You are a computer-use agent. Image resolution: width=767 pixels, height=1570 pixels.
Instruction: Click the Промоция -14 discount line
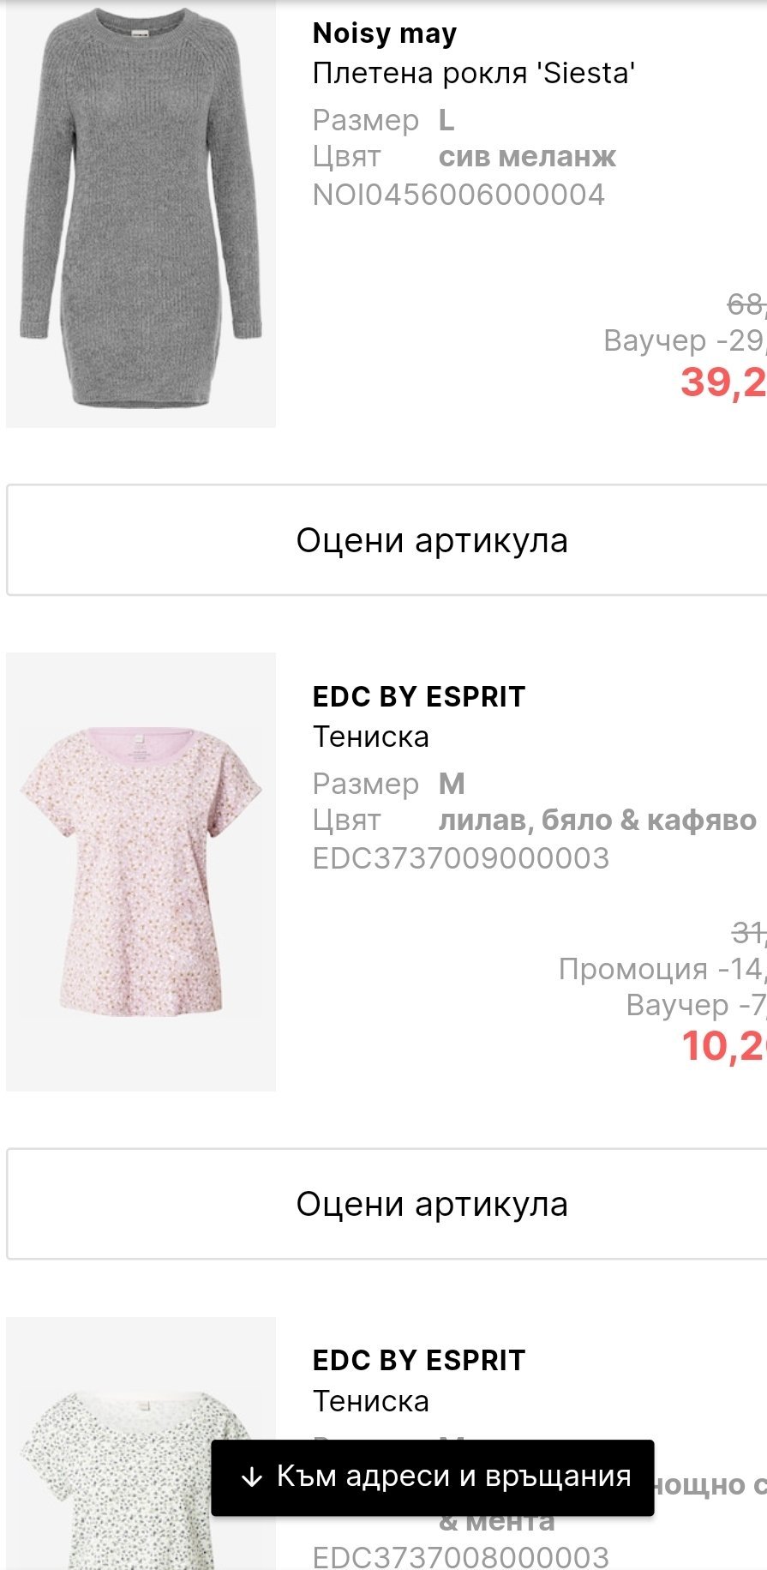coord(661,969)
